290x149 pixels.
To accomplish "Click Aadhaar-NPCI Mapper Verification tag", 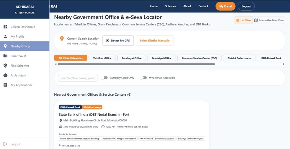I will 119,139.
